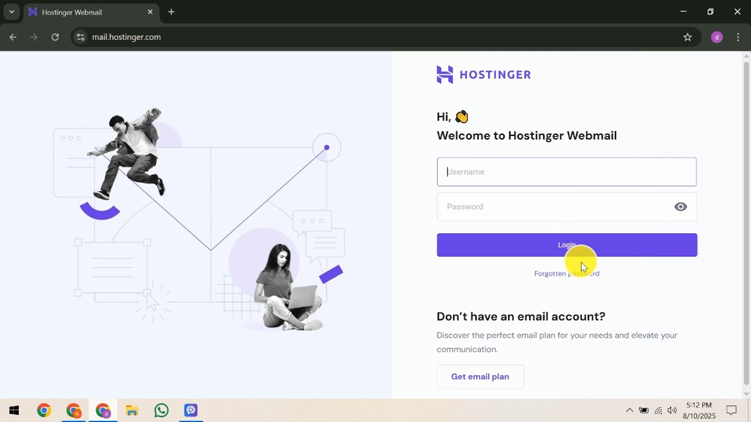Open a new browser tab
The width and height of the screenshot is (751, 422).
[171, 12]
